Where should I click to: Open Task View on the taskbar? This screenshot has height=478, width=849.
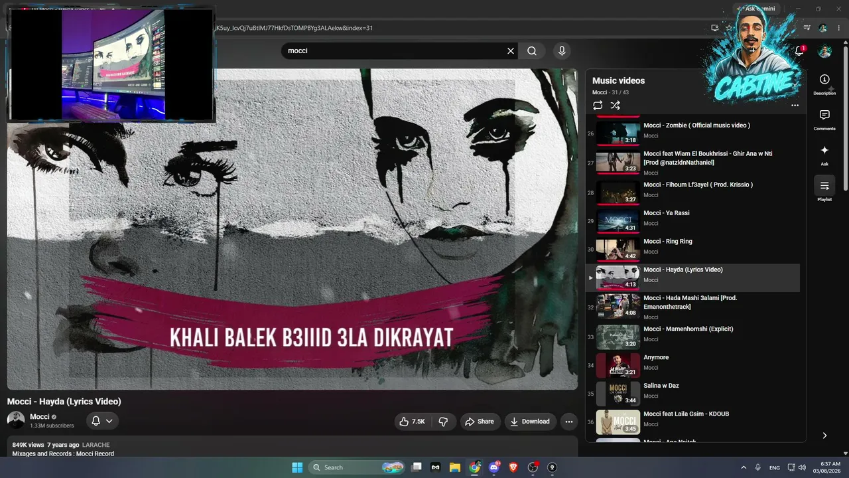(417, 467)
